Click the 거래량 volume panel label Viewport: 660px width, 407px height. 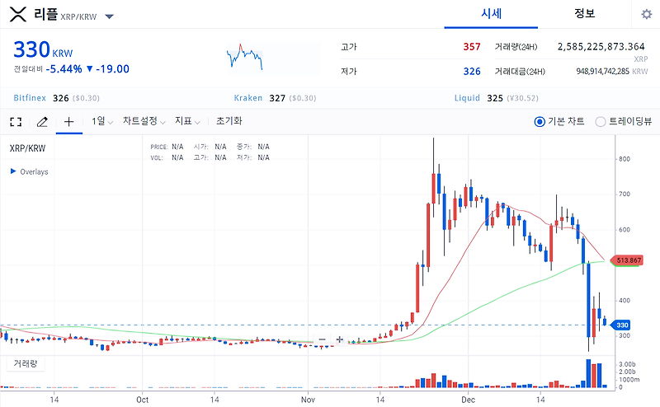coord(26,363)
